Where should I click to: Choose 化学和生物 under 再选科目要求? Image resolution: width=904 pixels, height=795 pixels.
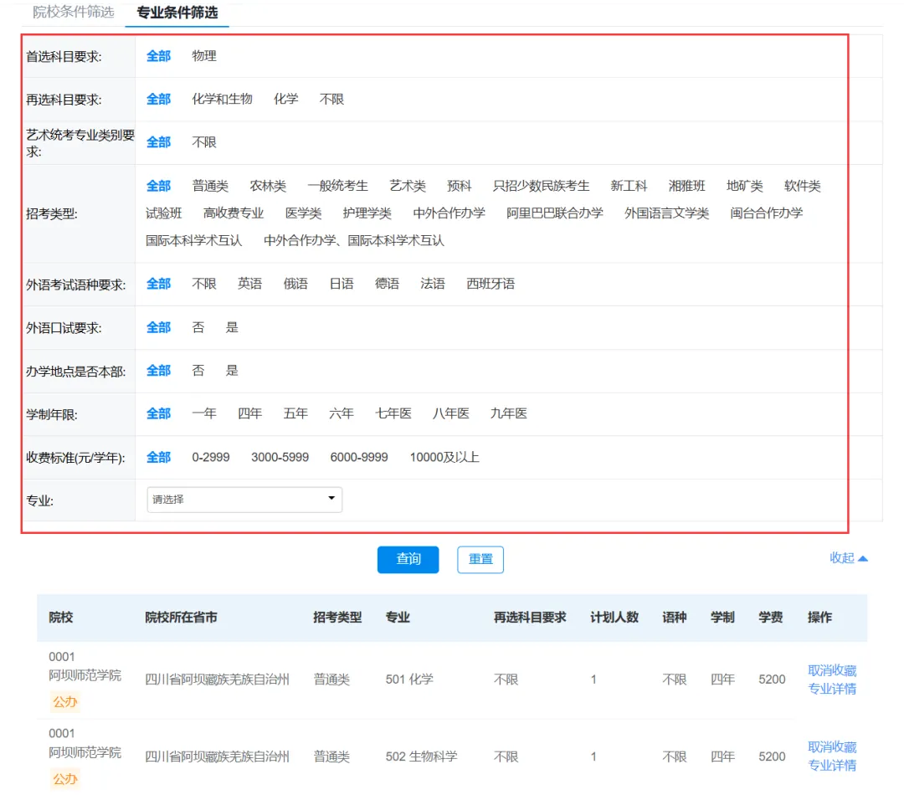click(x=222, y=99)
